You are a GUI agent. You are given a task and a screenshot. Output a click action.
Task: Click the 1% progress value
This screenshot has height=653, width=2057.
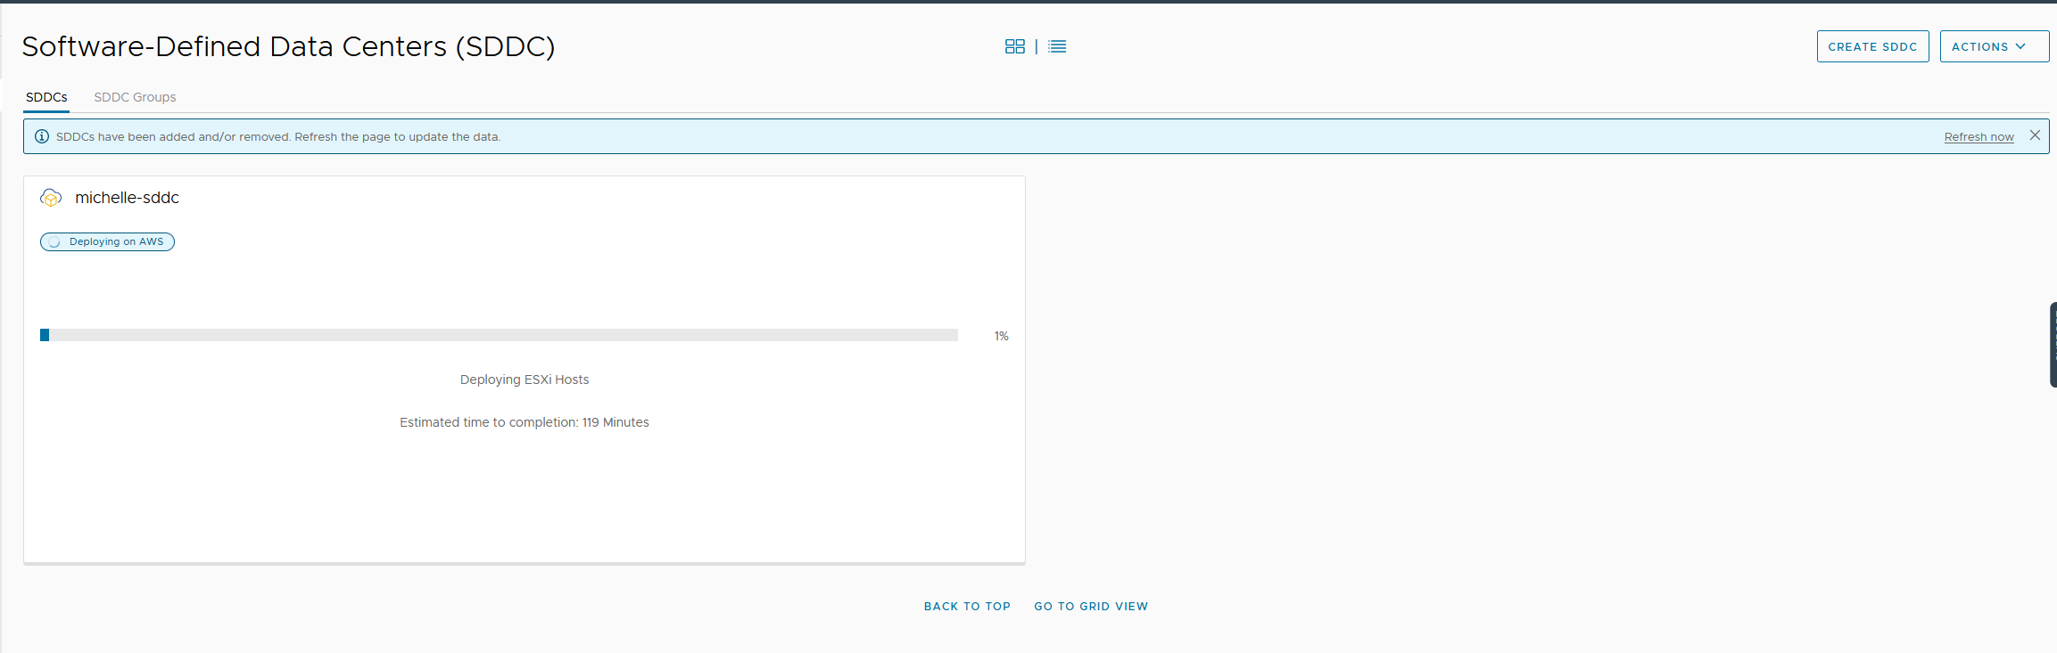tap(1001, 336)
